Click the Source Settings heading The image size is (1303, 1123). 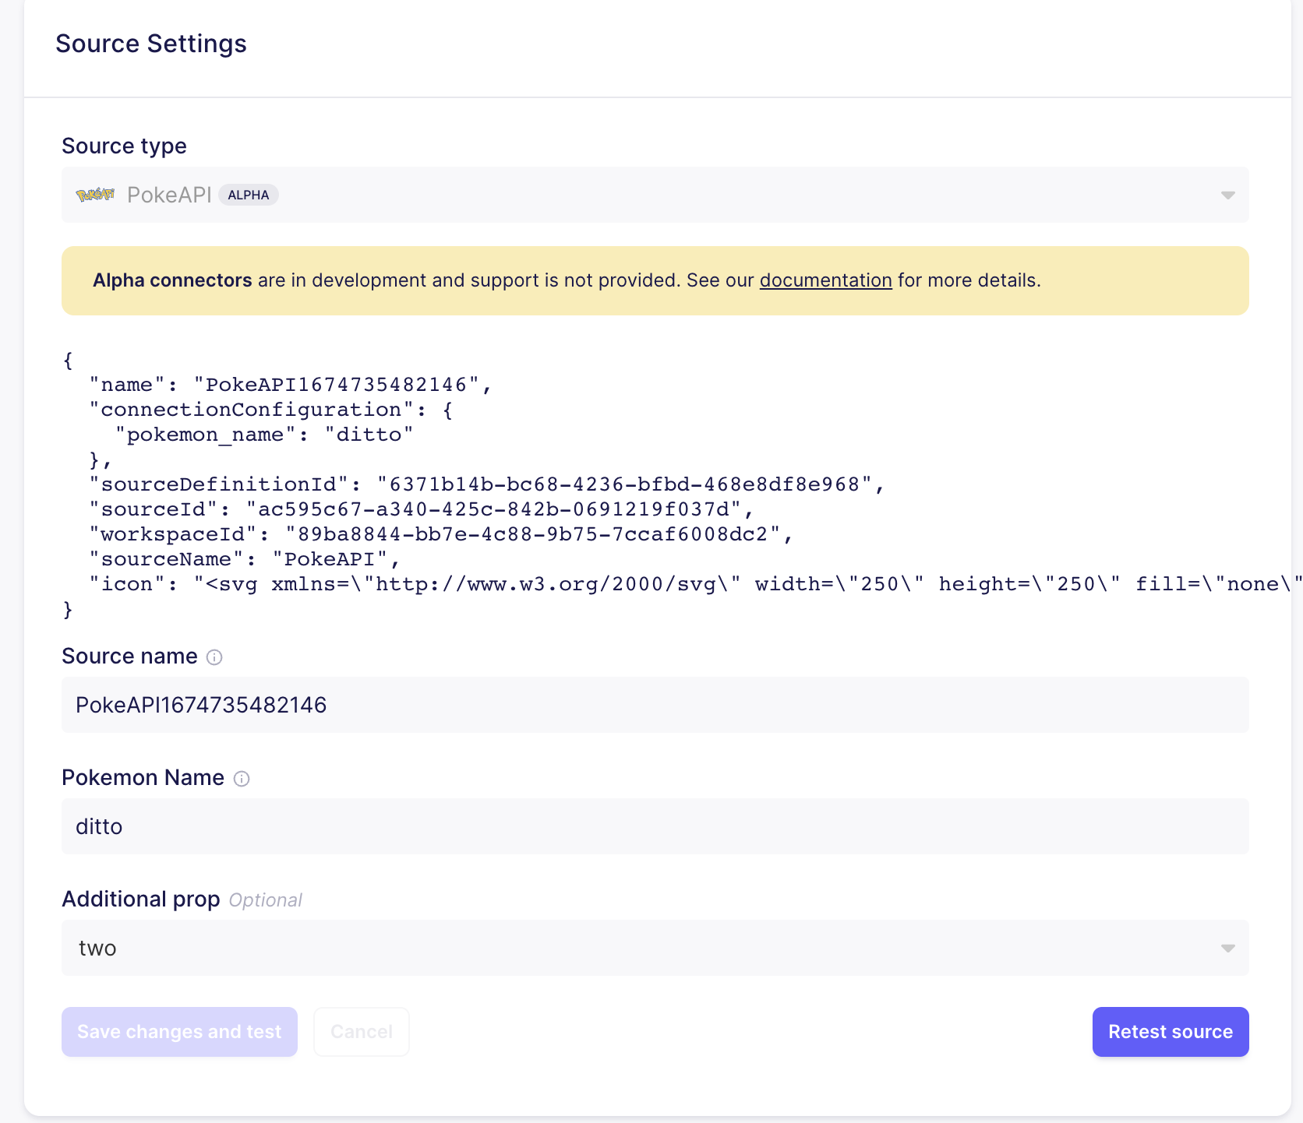150,44
